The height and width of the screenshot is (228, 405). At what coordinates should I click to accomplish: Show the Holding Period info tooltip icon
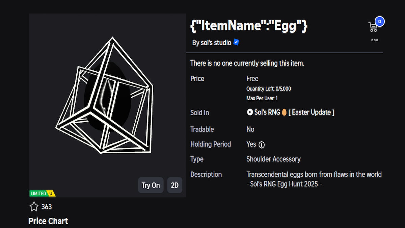262,145
